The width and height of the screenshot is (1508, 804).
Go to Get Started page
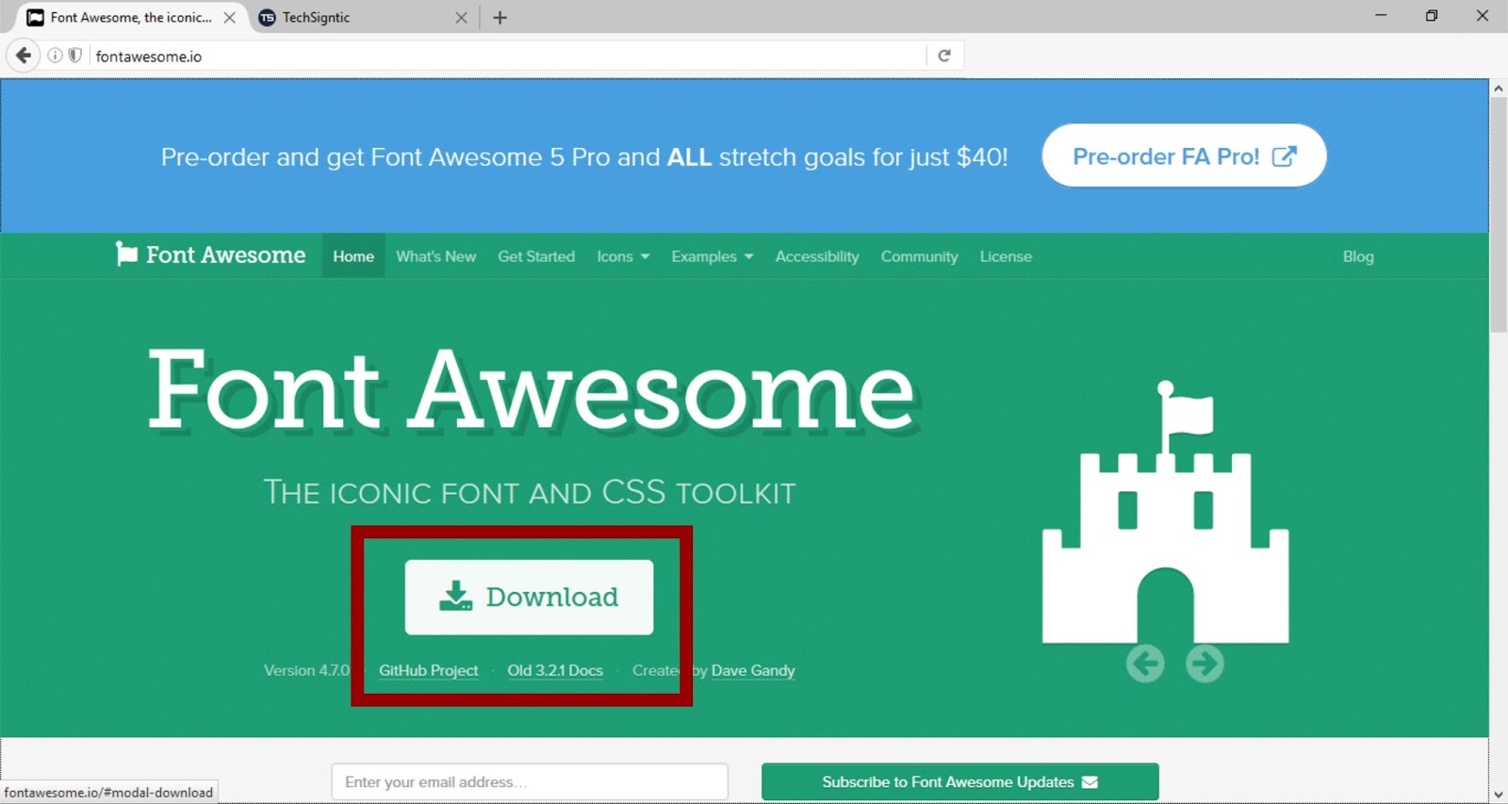coord(536,256)
